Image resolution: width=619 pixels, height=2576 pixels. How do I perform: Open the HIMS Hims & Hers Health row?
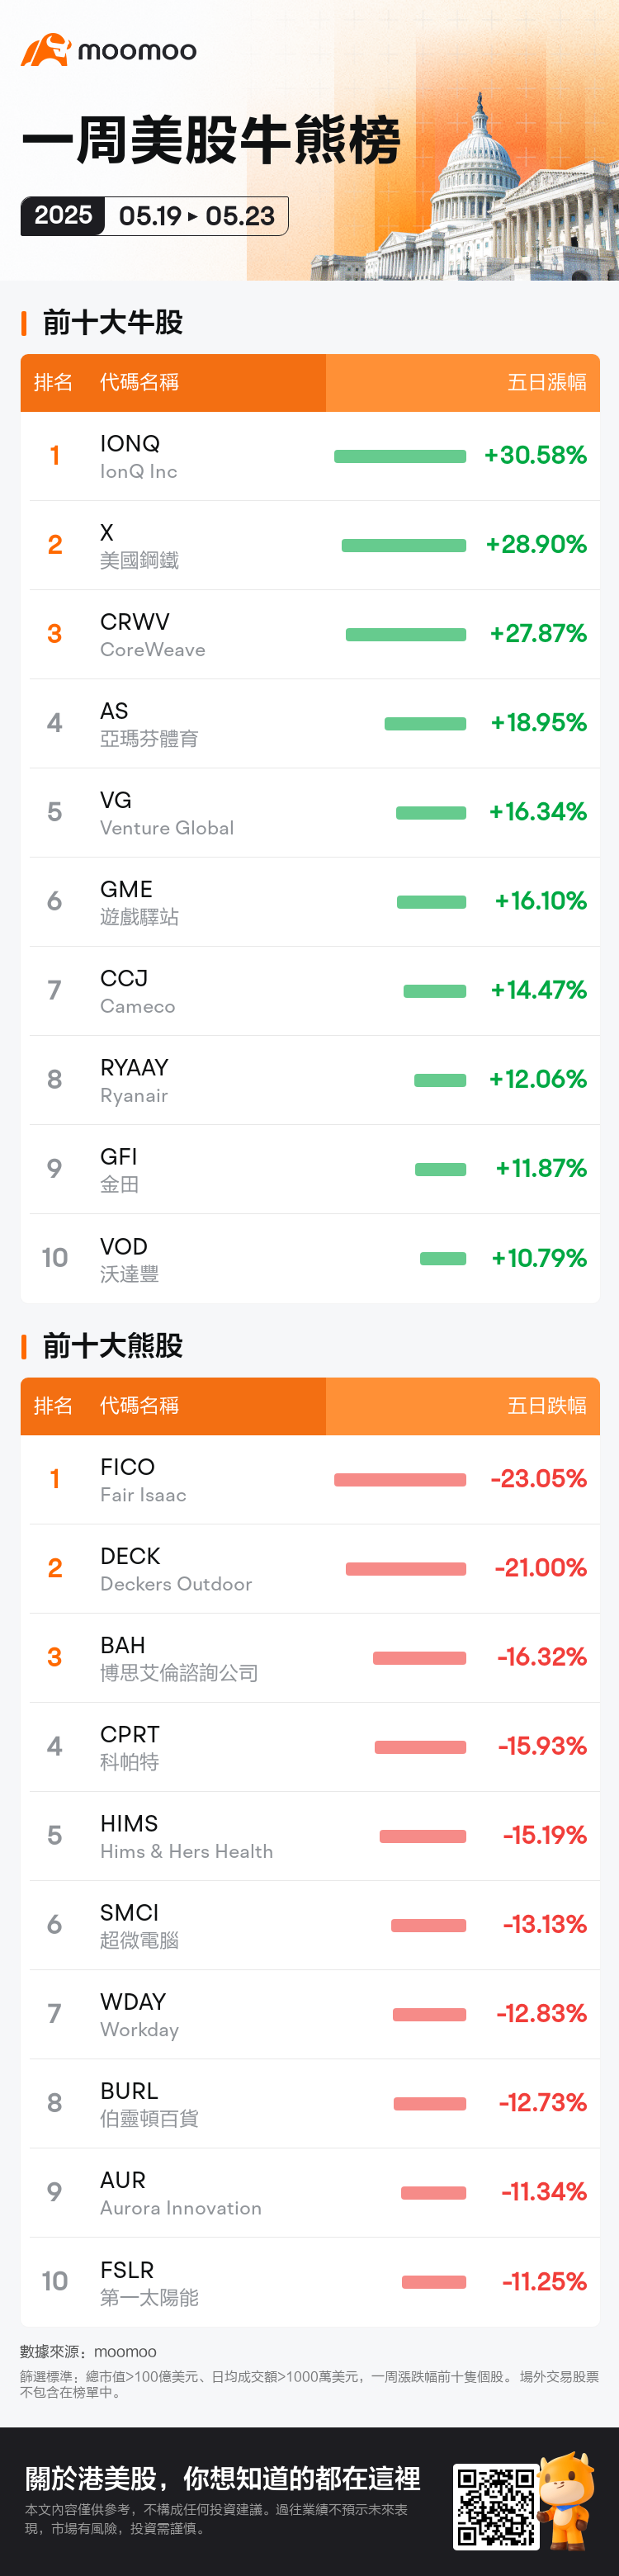[310, 1836]
